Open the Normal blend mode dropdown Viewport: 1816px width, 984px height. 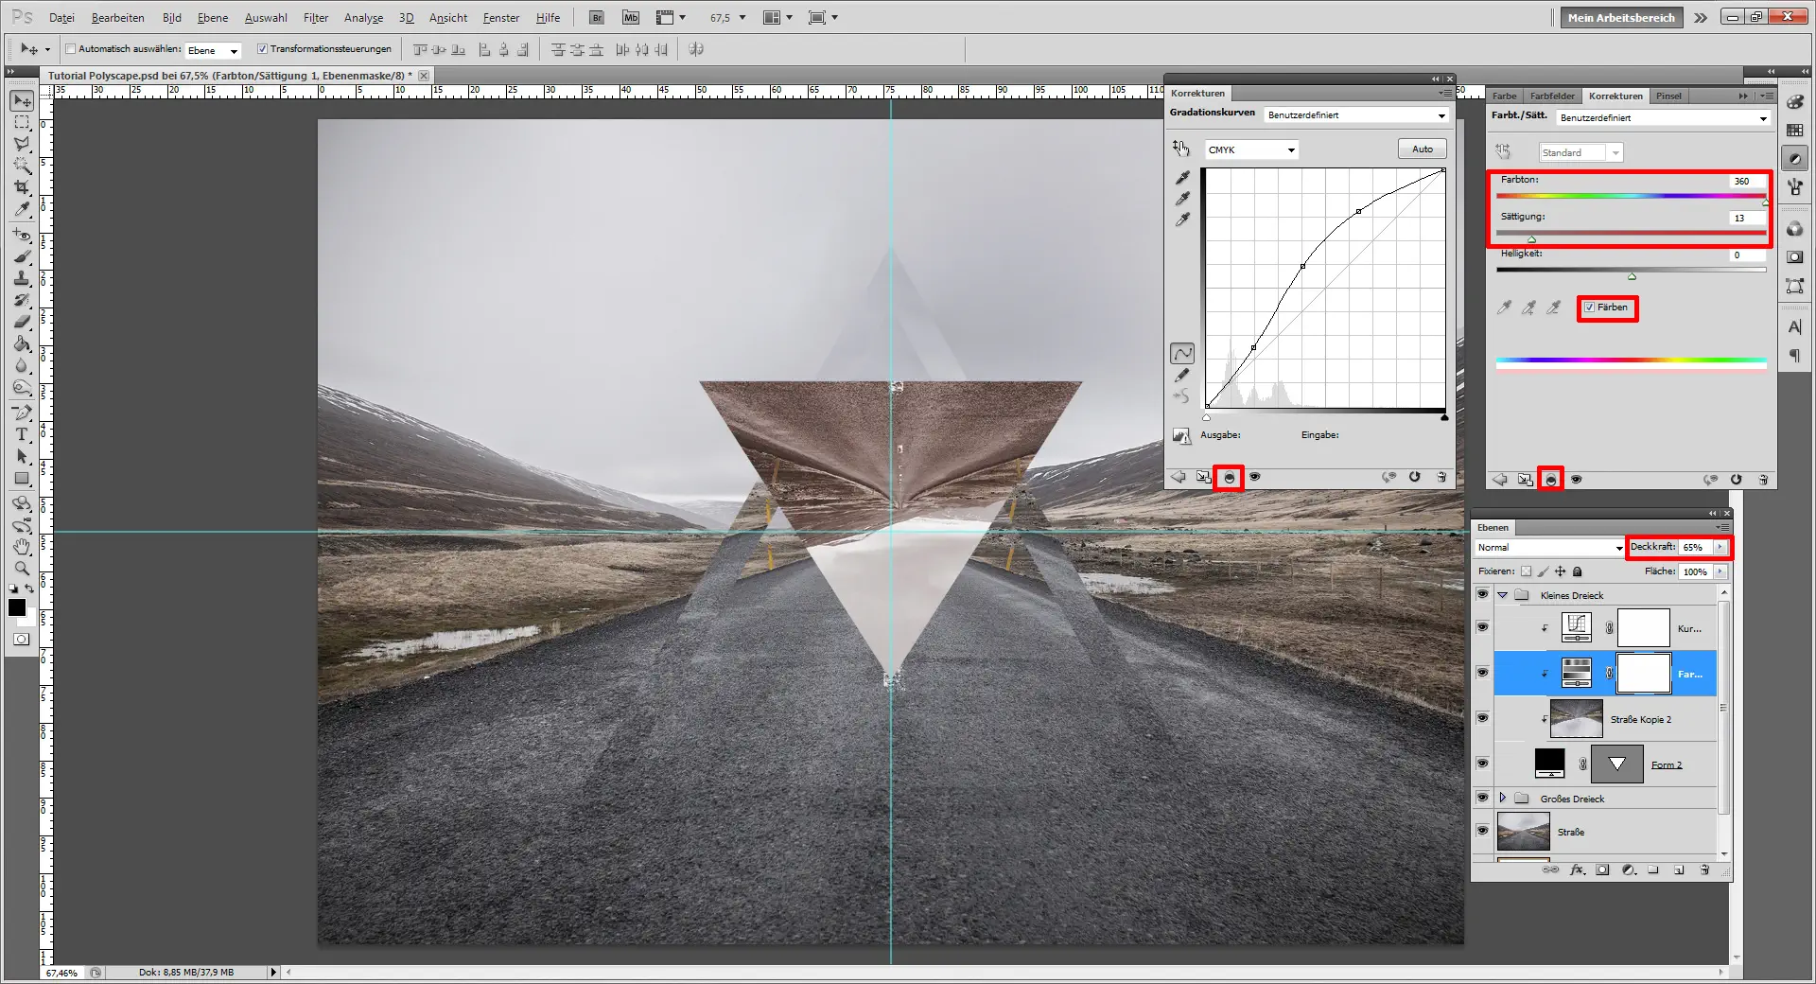(x=1548, y=547)
